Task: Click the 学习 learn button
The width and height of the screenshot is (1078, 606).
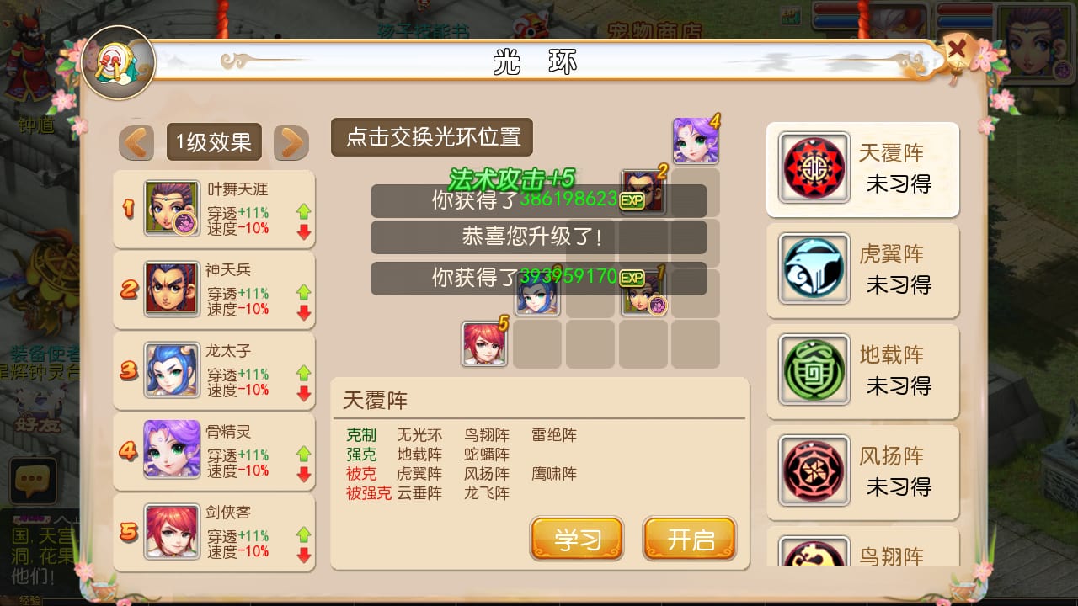Action: tap(577, 540)
